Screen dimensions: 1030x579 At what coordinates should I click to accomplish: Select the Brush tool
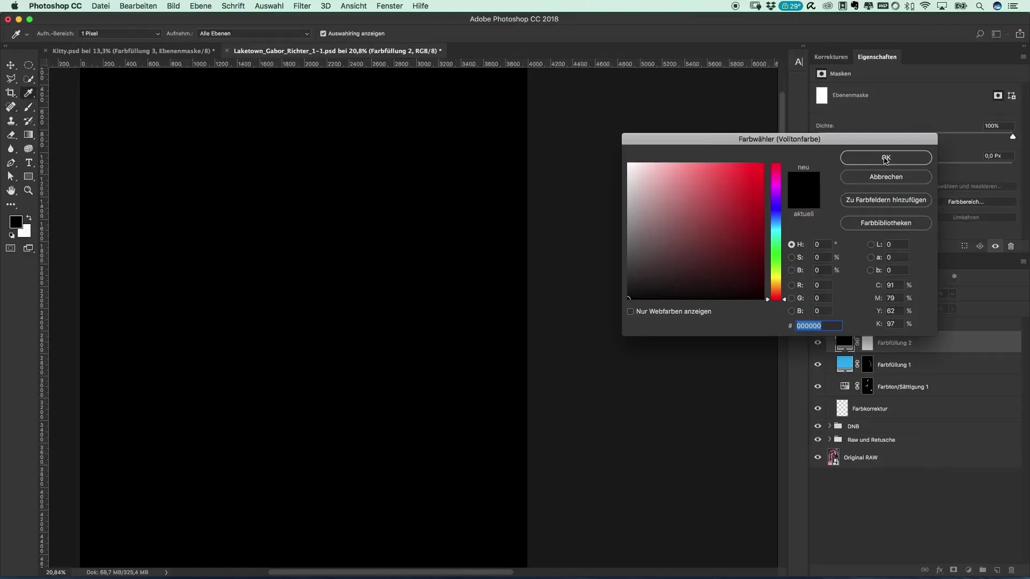[28, 107]
